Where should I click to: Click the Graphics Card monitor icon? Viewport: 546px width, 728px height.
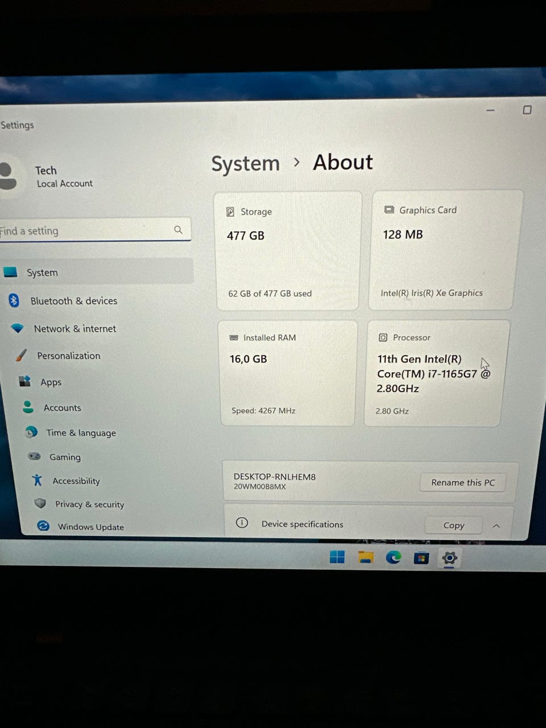tap(389, 210)
